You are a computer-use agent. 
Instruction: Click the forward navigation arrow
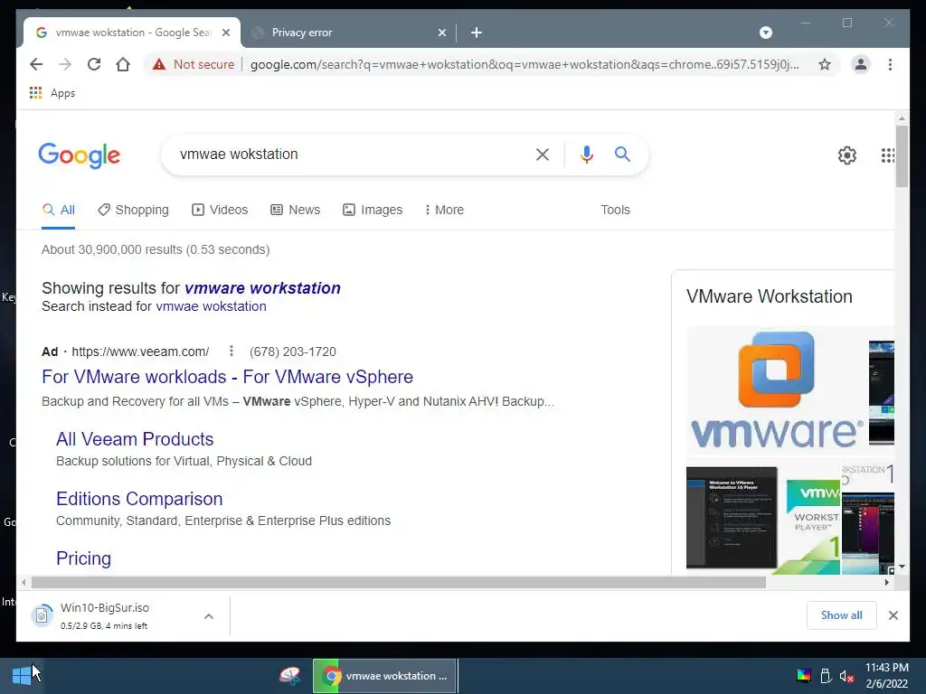coord(65,64)
